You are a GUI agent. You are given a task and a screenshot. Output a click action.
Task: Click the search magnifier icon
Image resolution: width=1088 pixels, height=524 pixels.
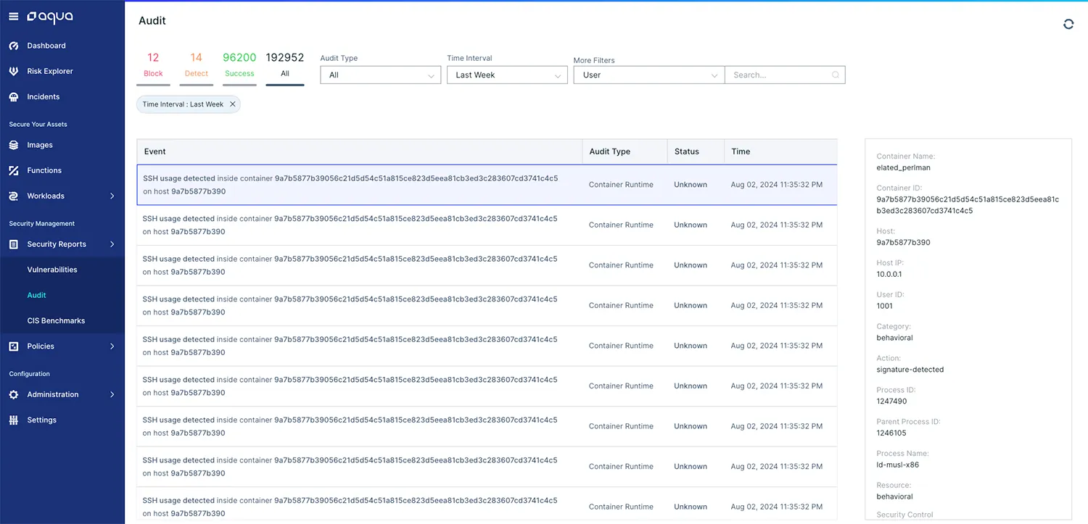(x=836, y=75)
